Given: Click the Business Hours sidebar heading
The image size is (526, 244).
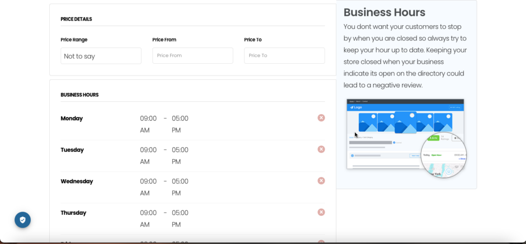Looking at the screenshot, I should pos(384,12).
